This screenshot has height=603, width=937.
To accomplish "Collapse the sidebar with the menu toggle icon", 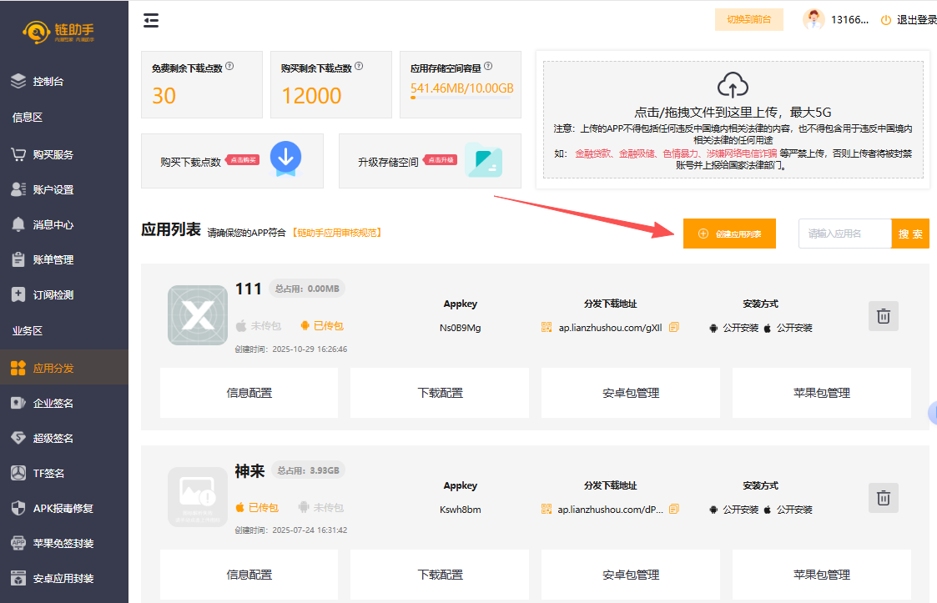I will point(151,21).
